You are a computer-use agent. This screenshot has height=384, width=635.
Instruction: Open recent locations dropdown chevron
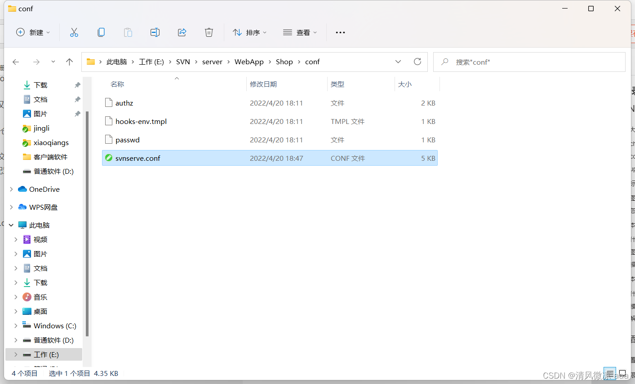pos(53,62)
